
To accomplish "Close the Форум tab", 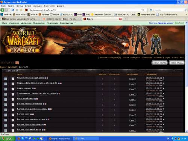I will pyautogui.click(x=120, y=19).
